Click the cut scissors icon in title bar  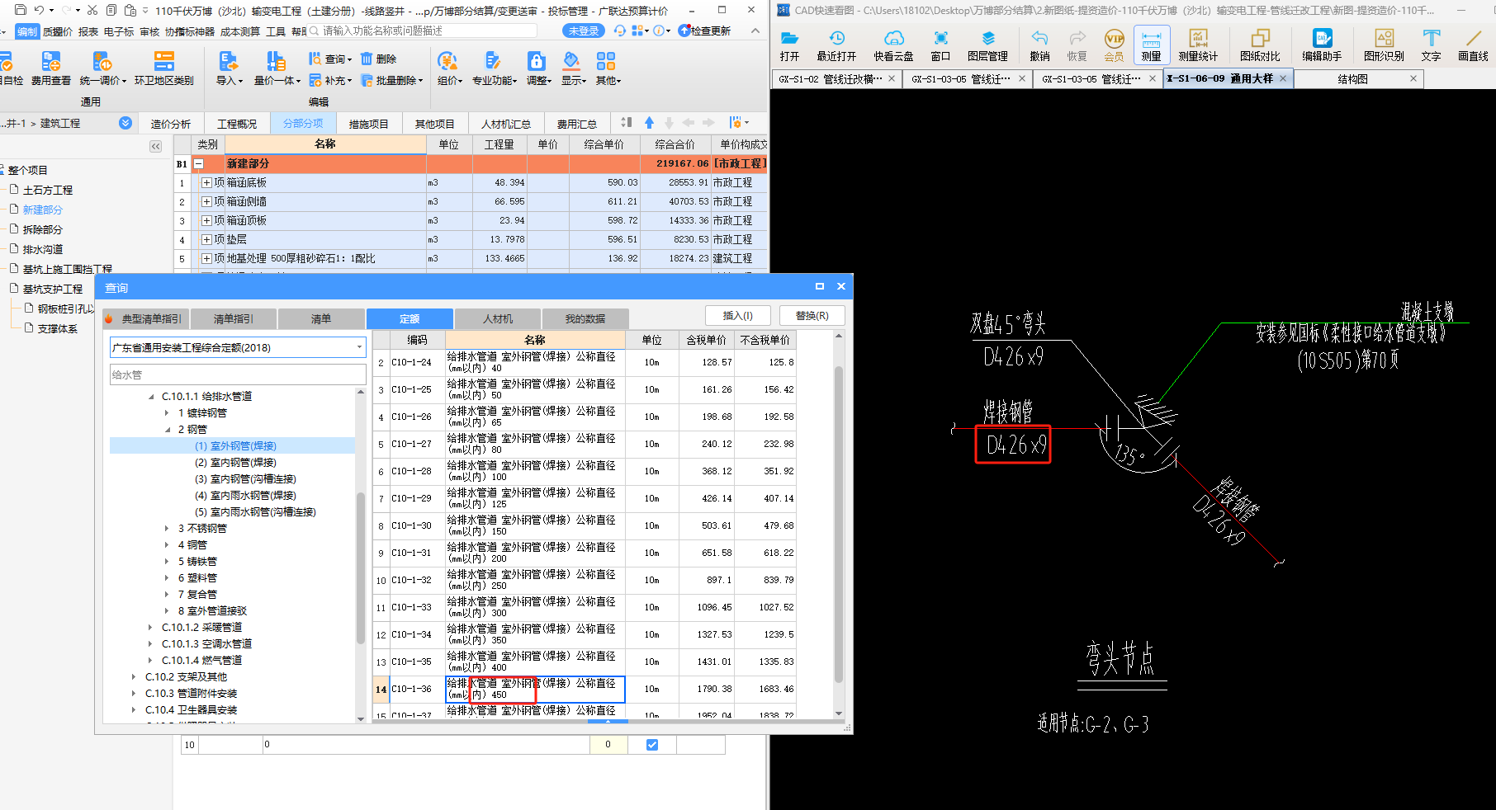[92, 10]
